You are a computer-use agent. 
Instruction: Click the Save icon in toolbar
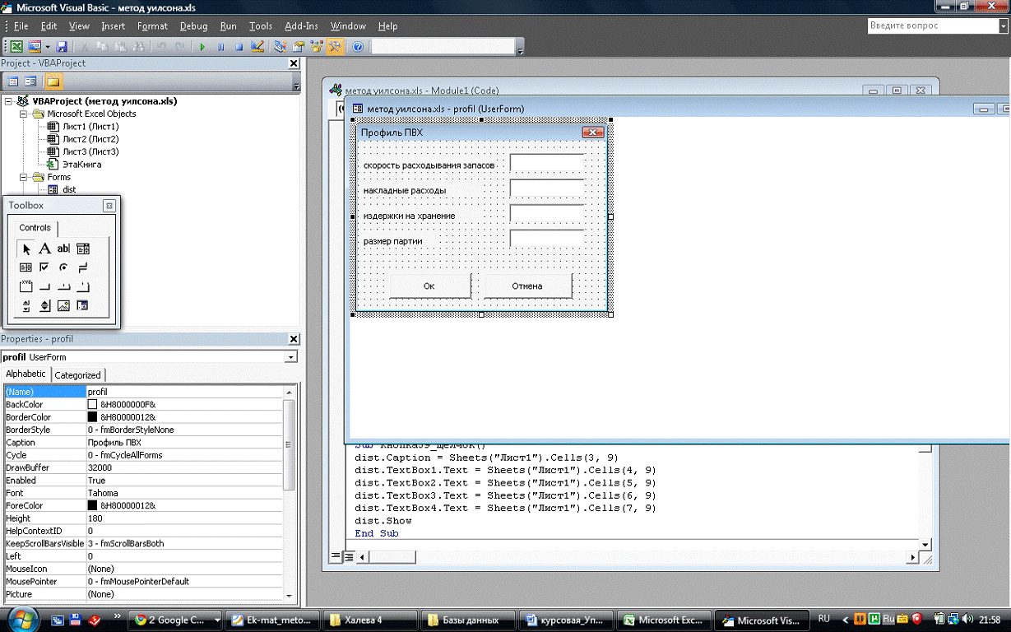click(63, 47)
